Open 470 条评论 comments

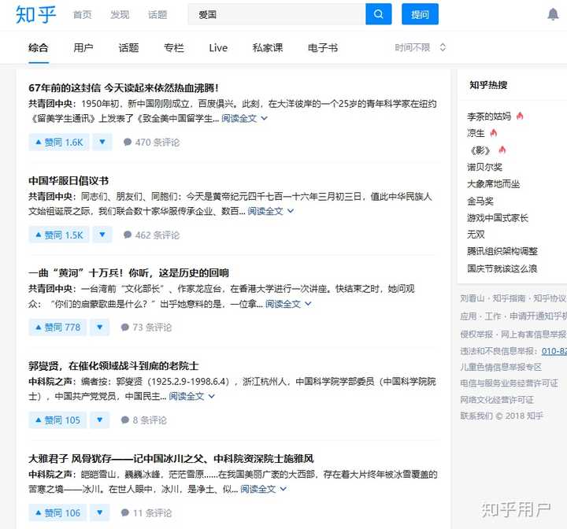(151, 142)
